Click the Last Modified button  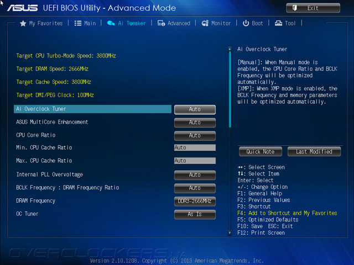314,151
